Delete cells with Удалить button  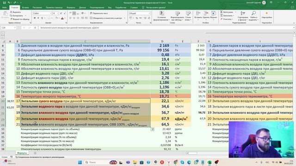[206, 16]
